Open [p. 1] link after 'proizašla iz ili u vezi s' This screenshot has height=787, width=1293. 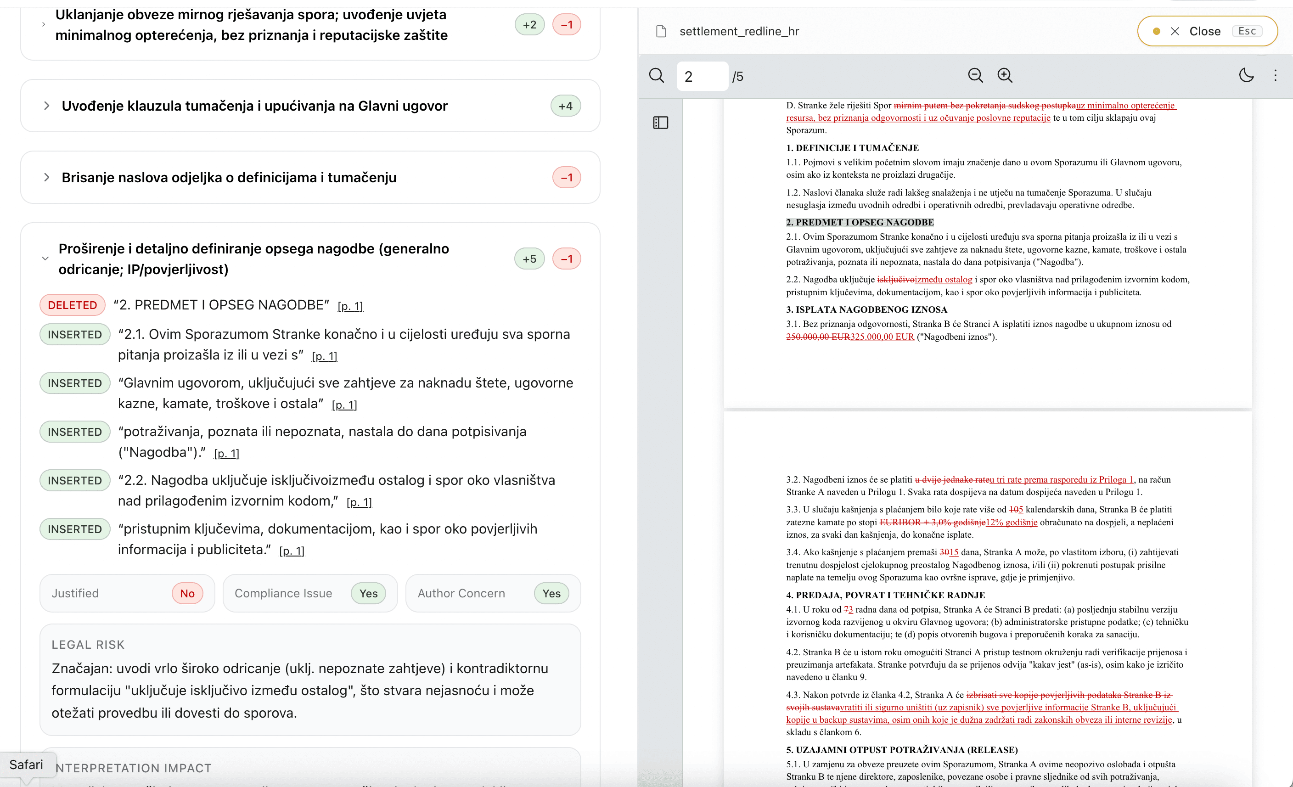pos(324,357)
